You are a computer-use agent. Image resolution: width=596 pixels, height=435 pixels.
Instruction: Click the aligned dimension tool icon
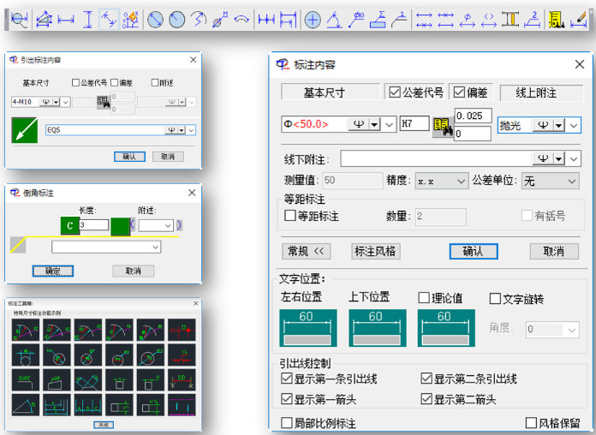[110, 19]
